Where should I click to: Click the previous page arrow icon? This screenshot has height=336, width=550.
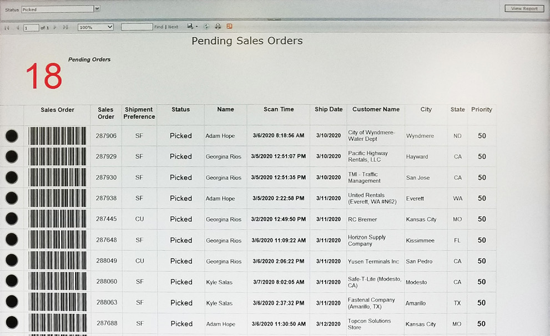coord(18,27)
